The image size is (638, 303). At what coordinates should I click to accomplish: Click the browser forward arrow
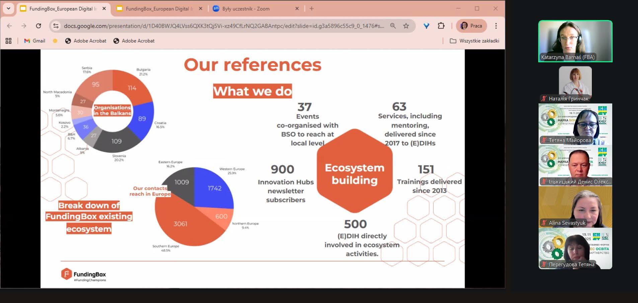[24, 26]
